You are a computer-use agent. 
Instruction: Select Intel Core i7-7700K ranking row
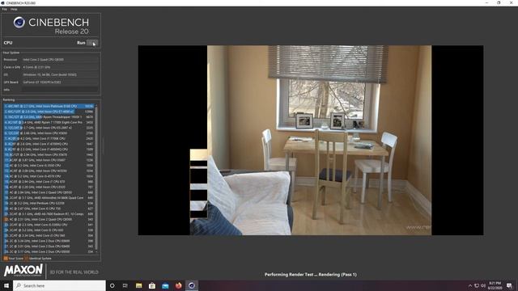click(x=49, y=138)
